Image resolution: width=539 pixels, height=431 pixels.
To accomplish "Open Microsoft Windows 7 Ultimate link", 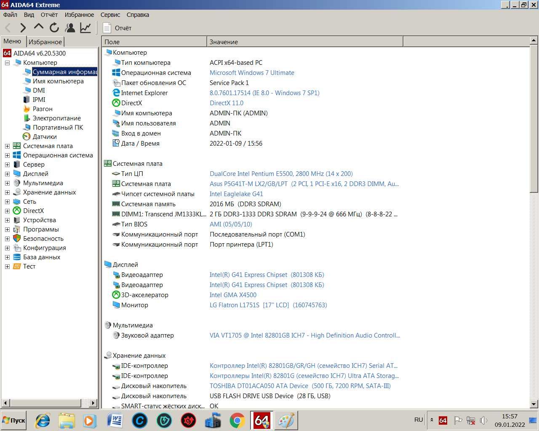I will [x=252, y=73].
